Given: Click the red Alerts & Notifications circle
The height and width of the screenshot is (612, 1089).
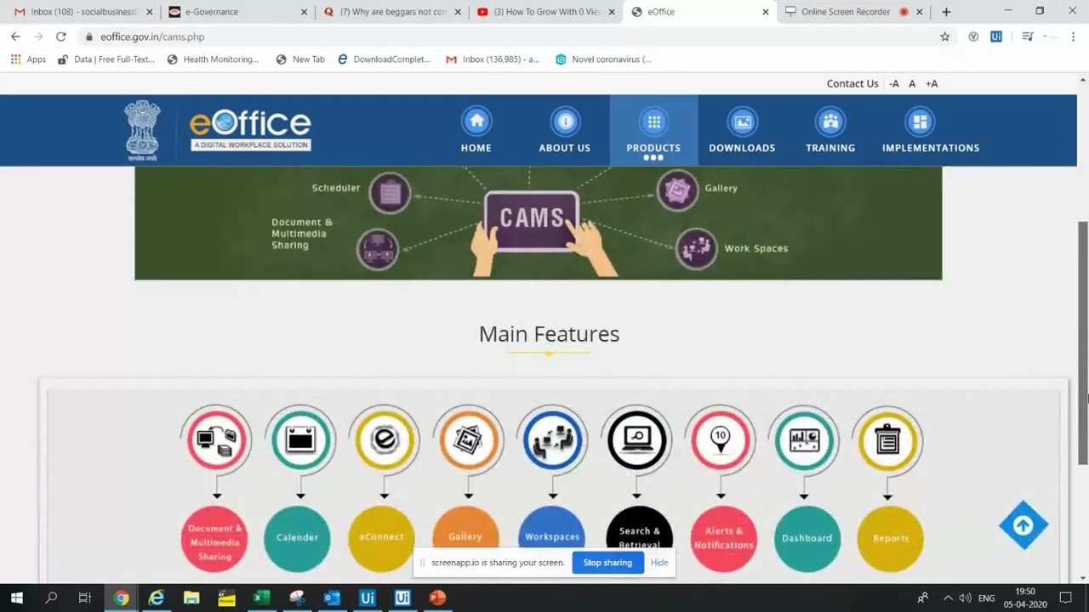Looking at the screenshot, I should [724, 539].
